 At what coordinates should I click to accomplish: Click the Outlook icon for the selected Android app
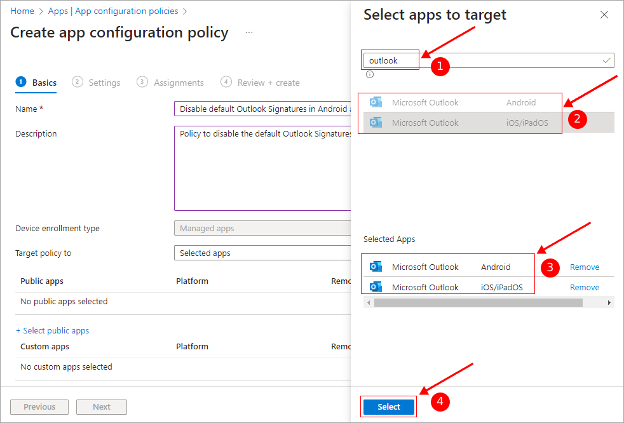coord(376,267)
